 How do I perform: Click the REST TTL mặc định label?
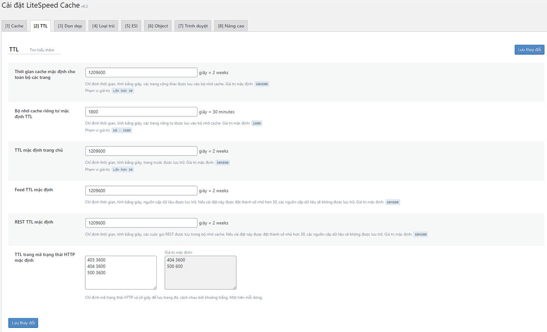click(34, 222)
